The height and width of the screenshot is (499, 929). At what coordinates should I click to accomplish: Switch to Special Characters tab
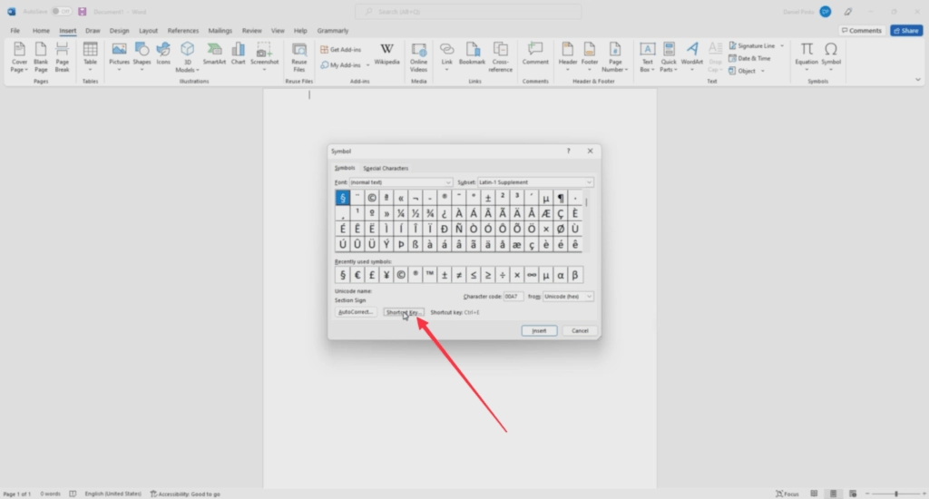click(386, 169)
